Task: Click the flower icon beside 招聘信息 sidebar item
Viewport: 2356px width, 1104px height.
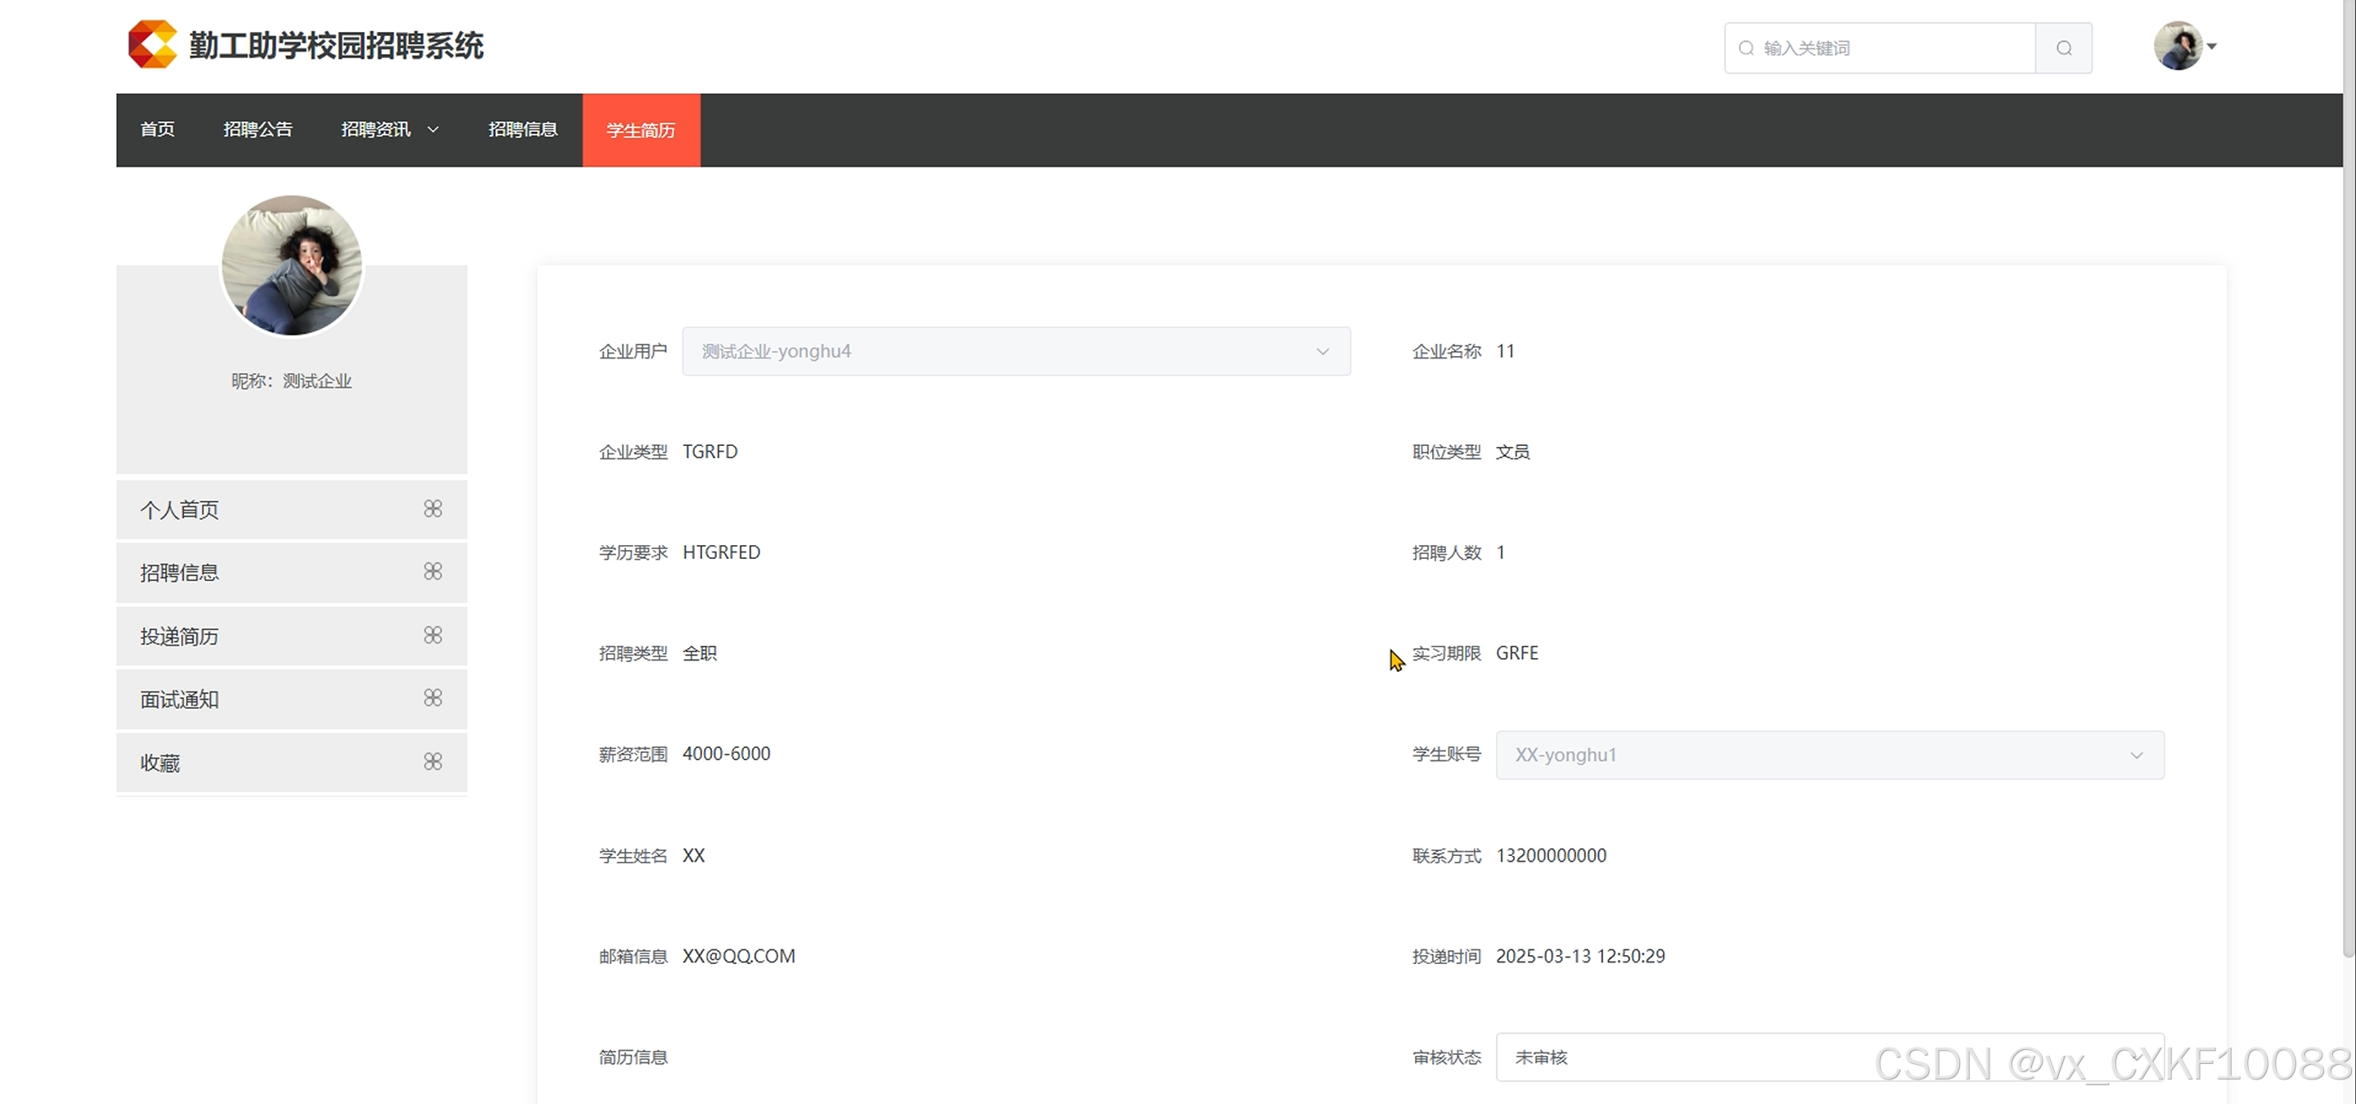Action: (433, 572)
